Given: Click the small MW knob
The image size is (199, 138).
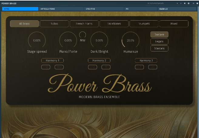Looking at the screenshot, I should (83, 35).
